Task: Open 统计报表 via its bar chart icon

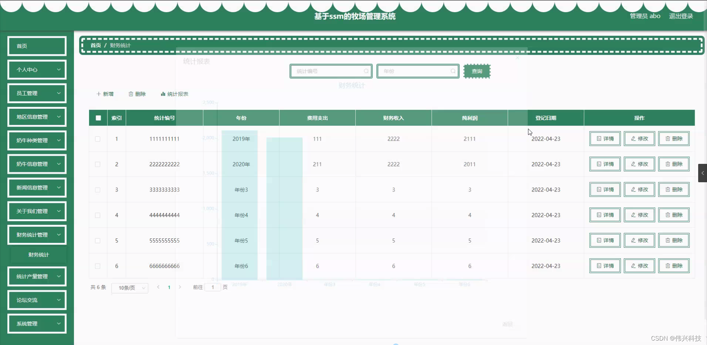Action: 162,94
